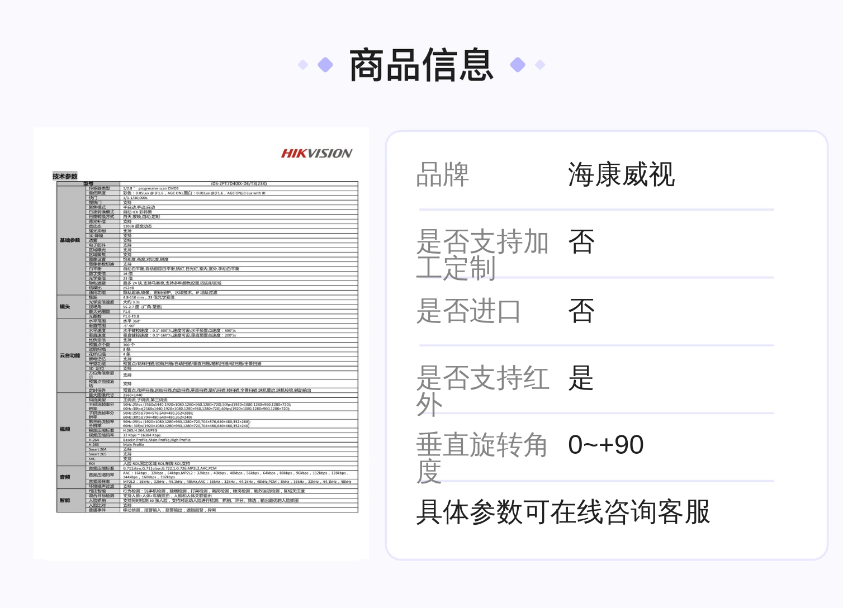The height and width of the screenshot is (608, 843).
Task: Click the 音频 section label in table
Action: [65, 477]
